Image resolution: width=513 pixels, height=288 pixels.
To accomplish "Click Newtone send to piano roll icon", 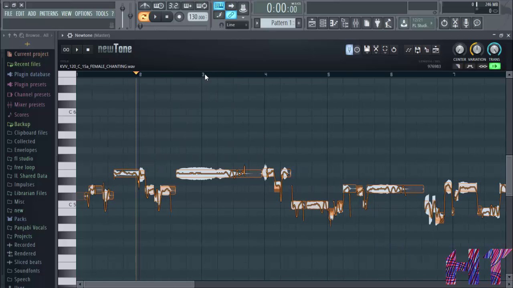I will [x=408, y=50].
